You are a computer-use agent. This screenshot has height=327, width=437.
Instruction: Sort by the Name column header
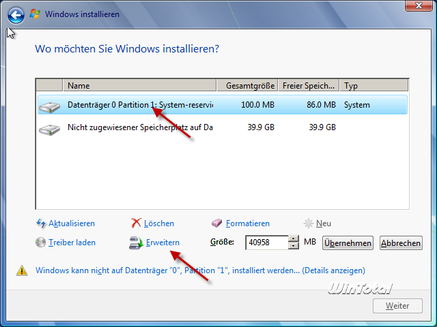pyautogui.click(x=139, y=85)
